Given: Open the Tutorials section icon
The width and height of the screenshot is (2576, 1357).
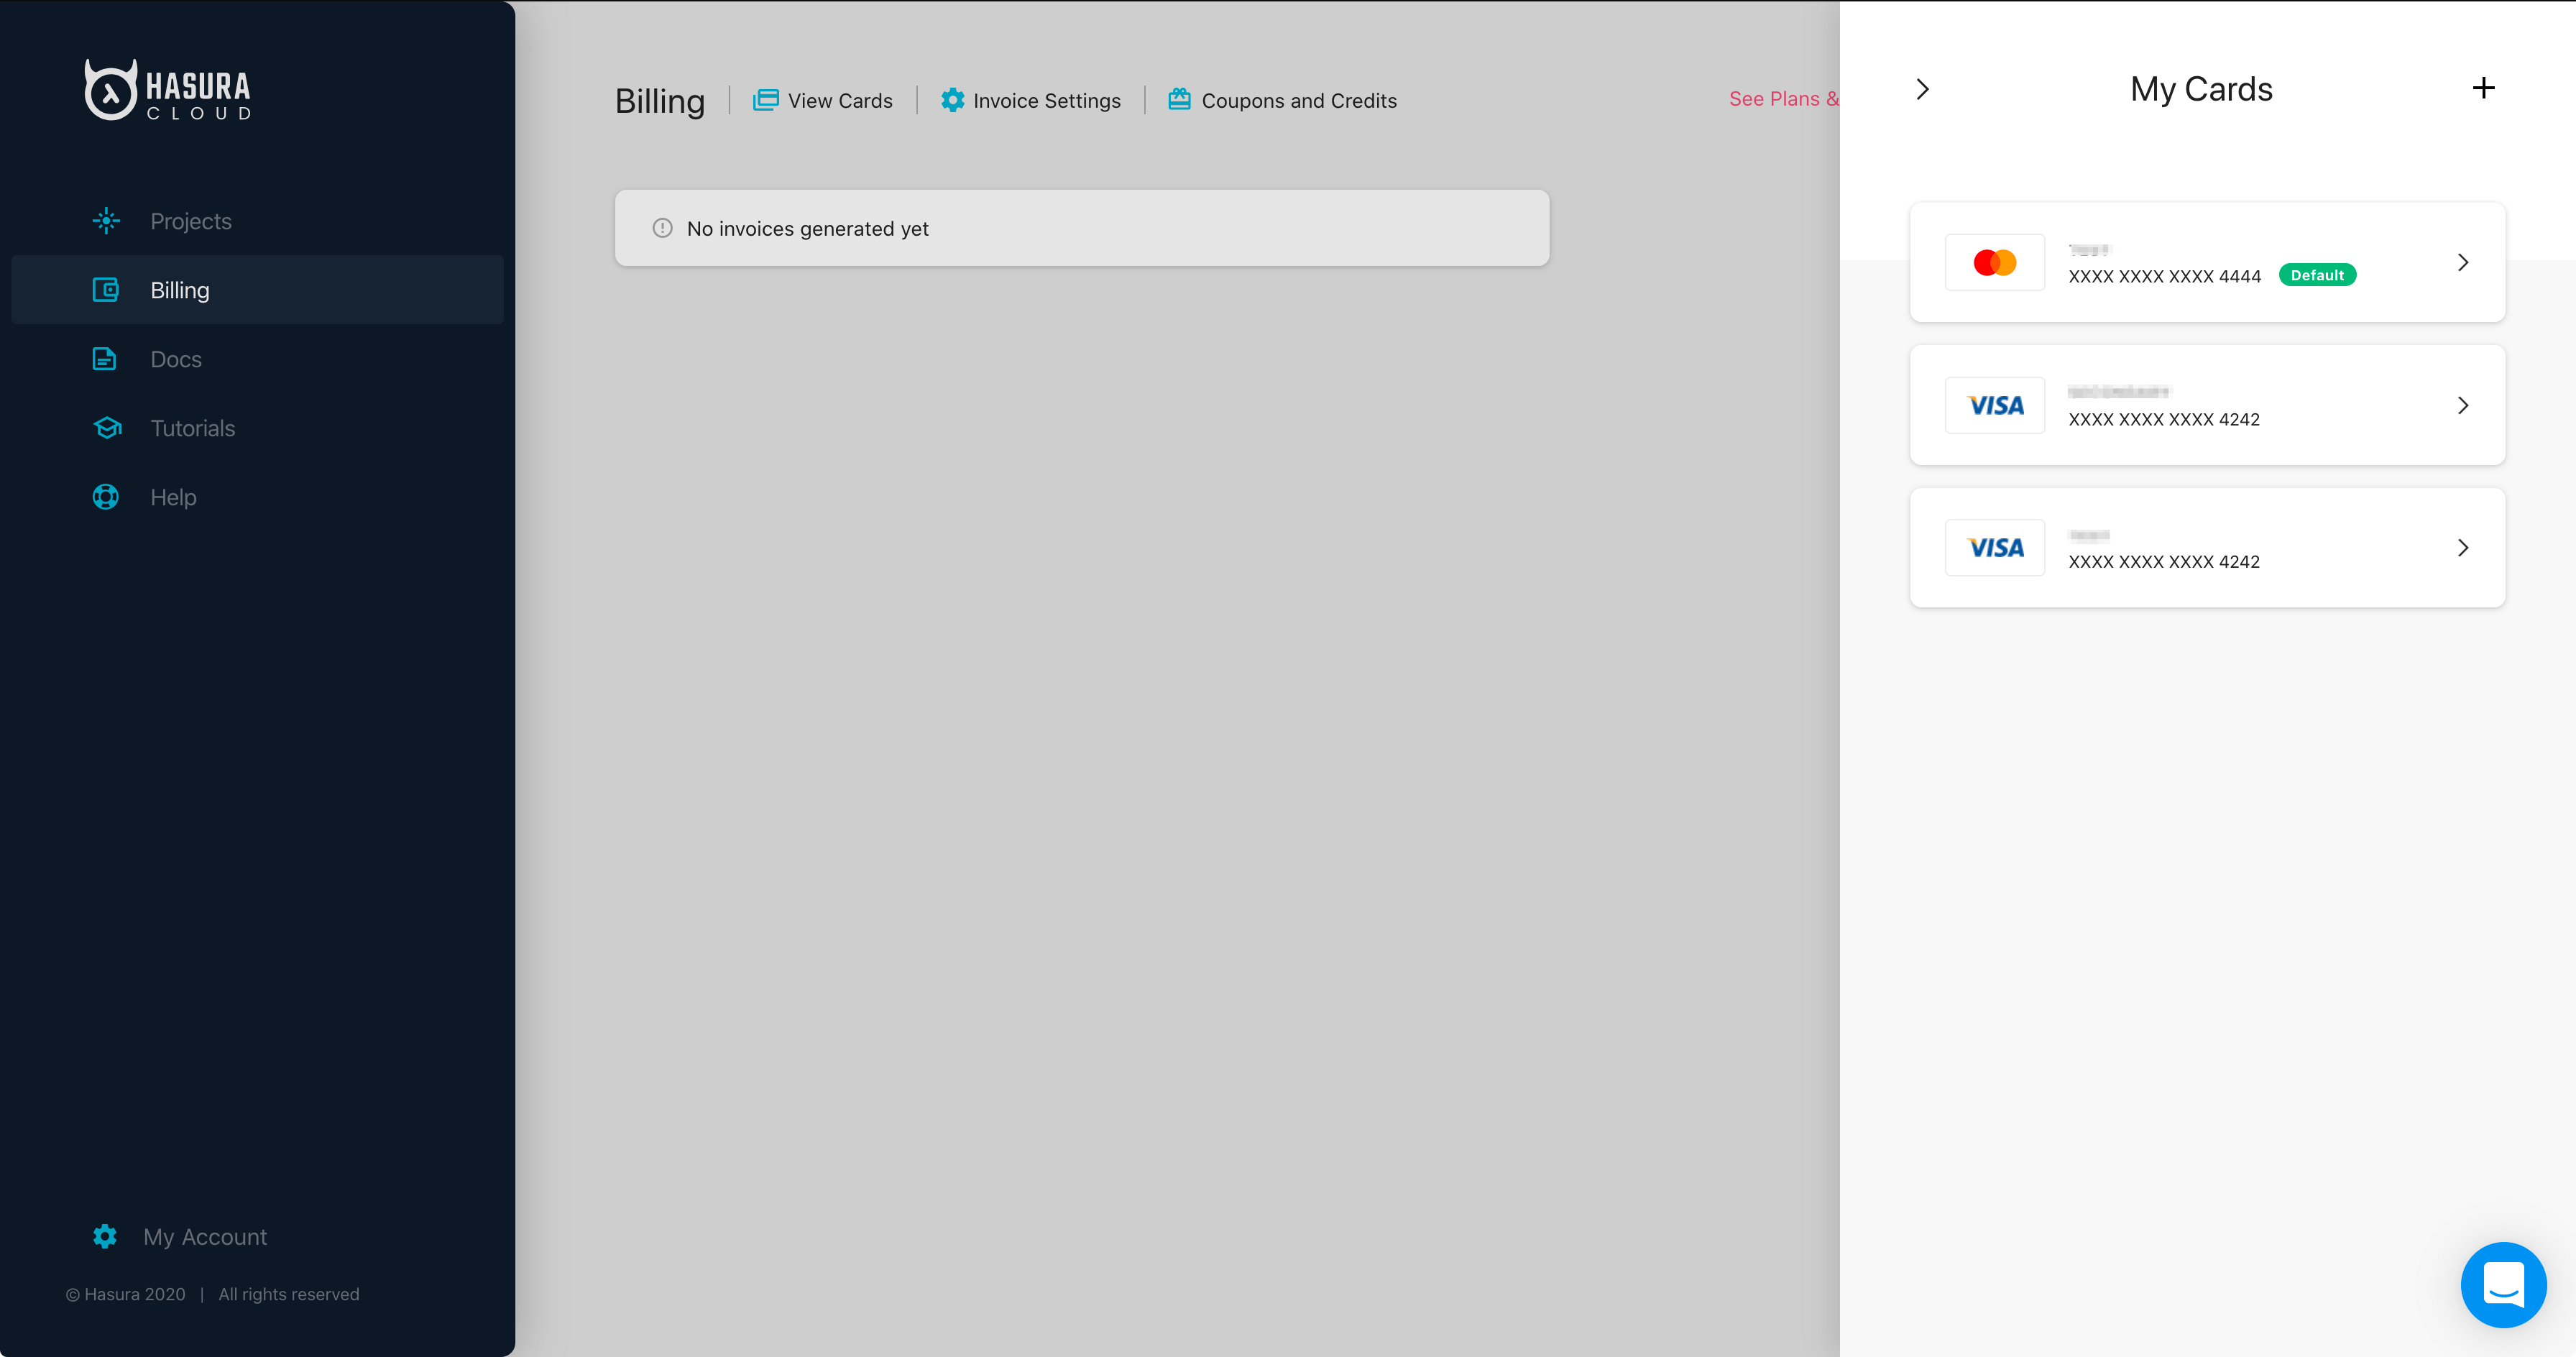Looking at the screenshot, I should click(x=106, y=428).
